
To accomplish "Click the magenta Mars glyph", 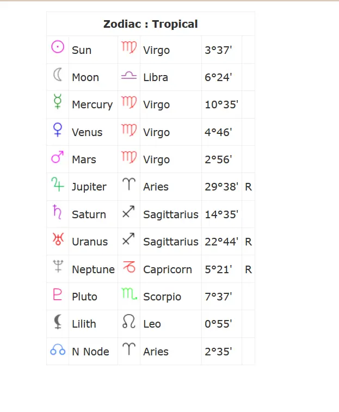I will click(58, 157).
